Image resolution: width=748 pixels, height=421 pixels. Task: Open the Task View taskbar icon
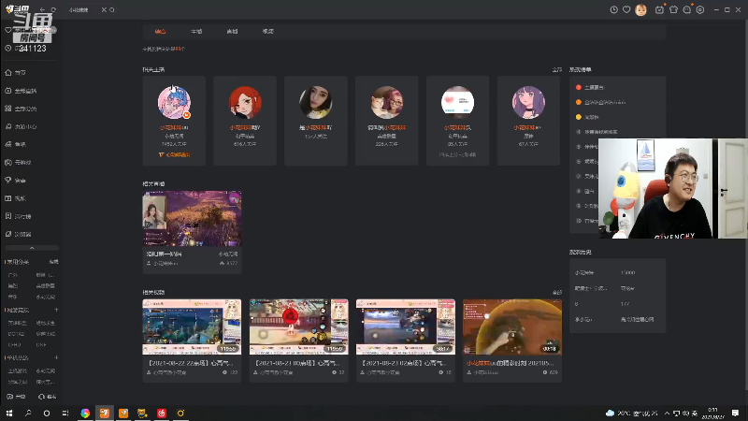coord(65,413)
